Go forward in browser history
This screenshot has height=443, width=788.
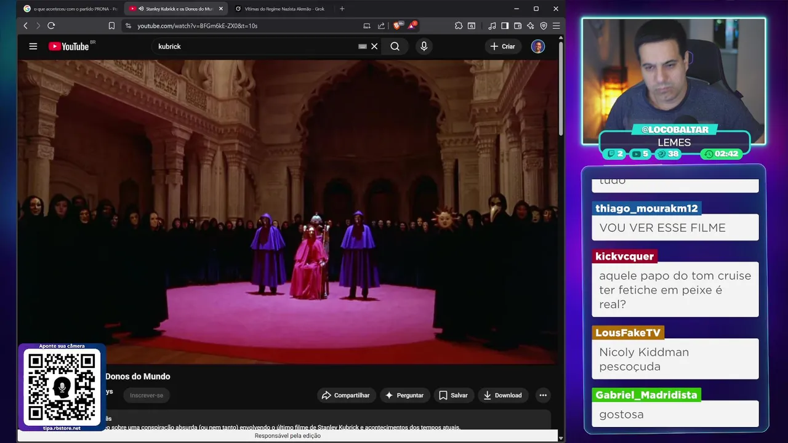38,26
